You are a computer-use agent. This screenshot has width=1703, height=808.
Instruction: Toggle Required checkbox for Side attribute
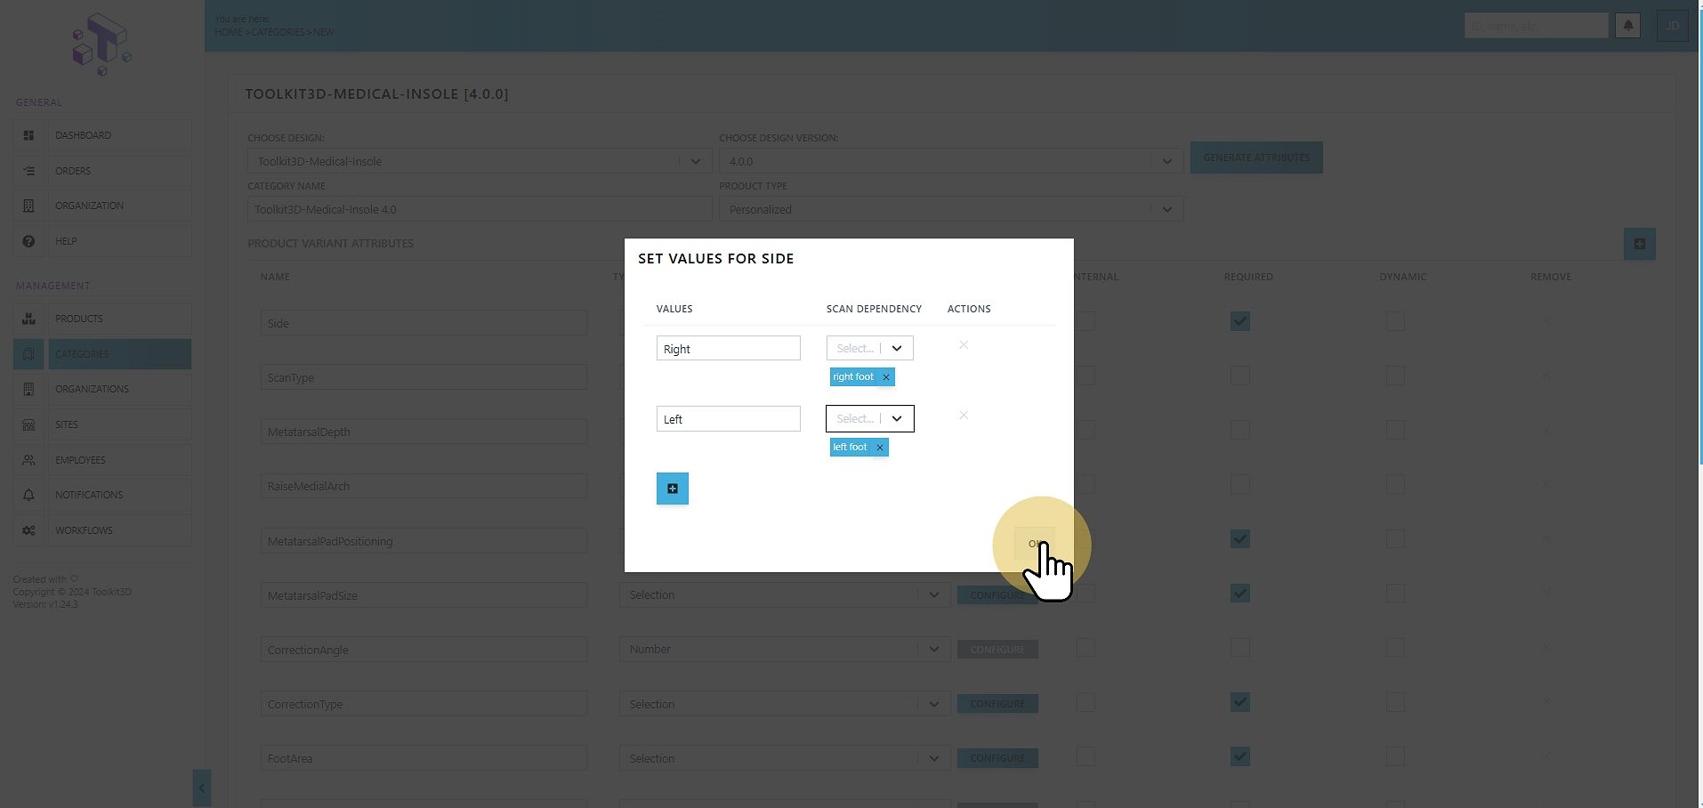coord(1239,321)
